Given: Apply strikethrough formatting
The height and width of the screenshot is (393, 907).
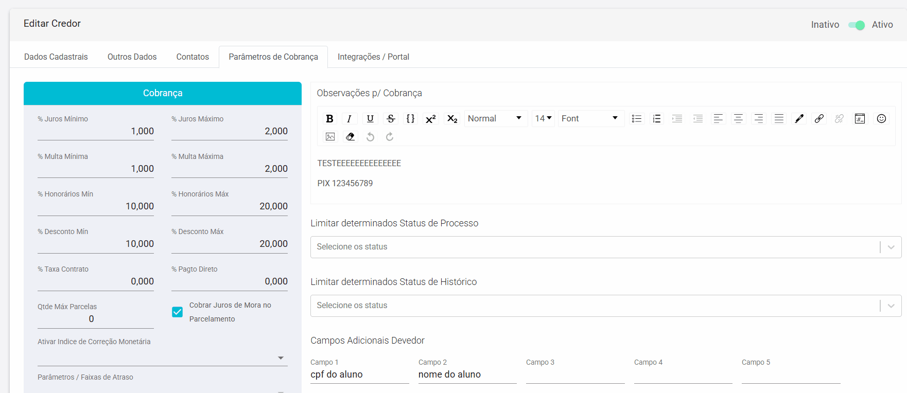Looking at the screenshot, I should pos(391,119).
